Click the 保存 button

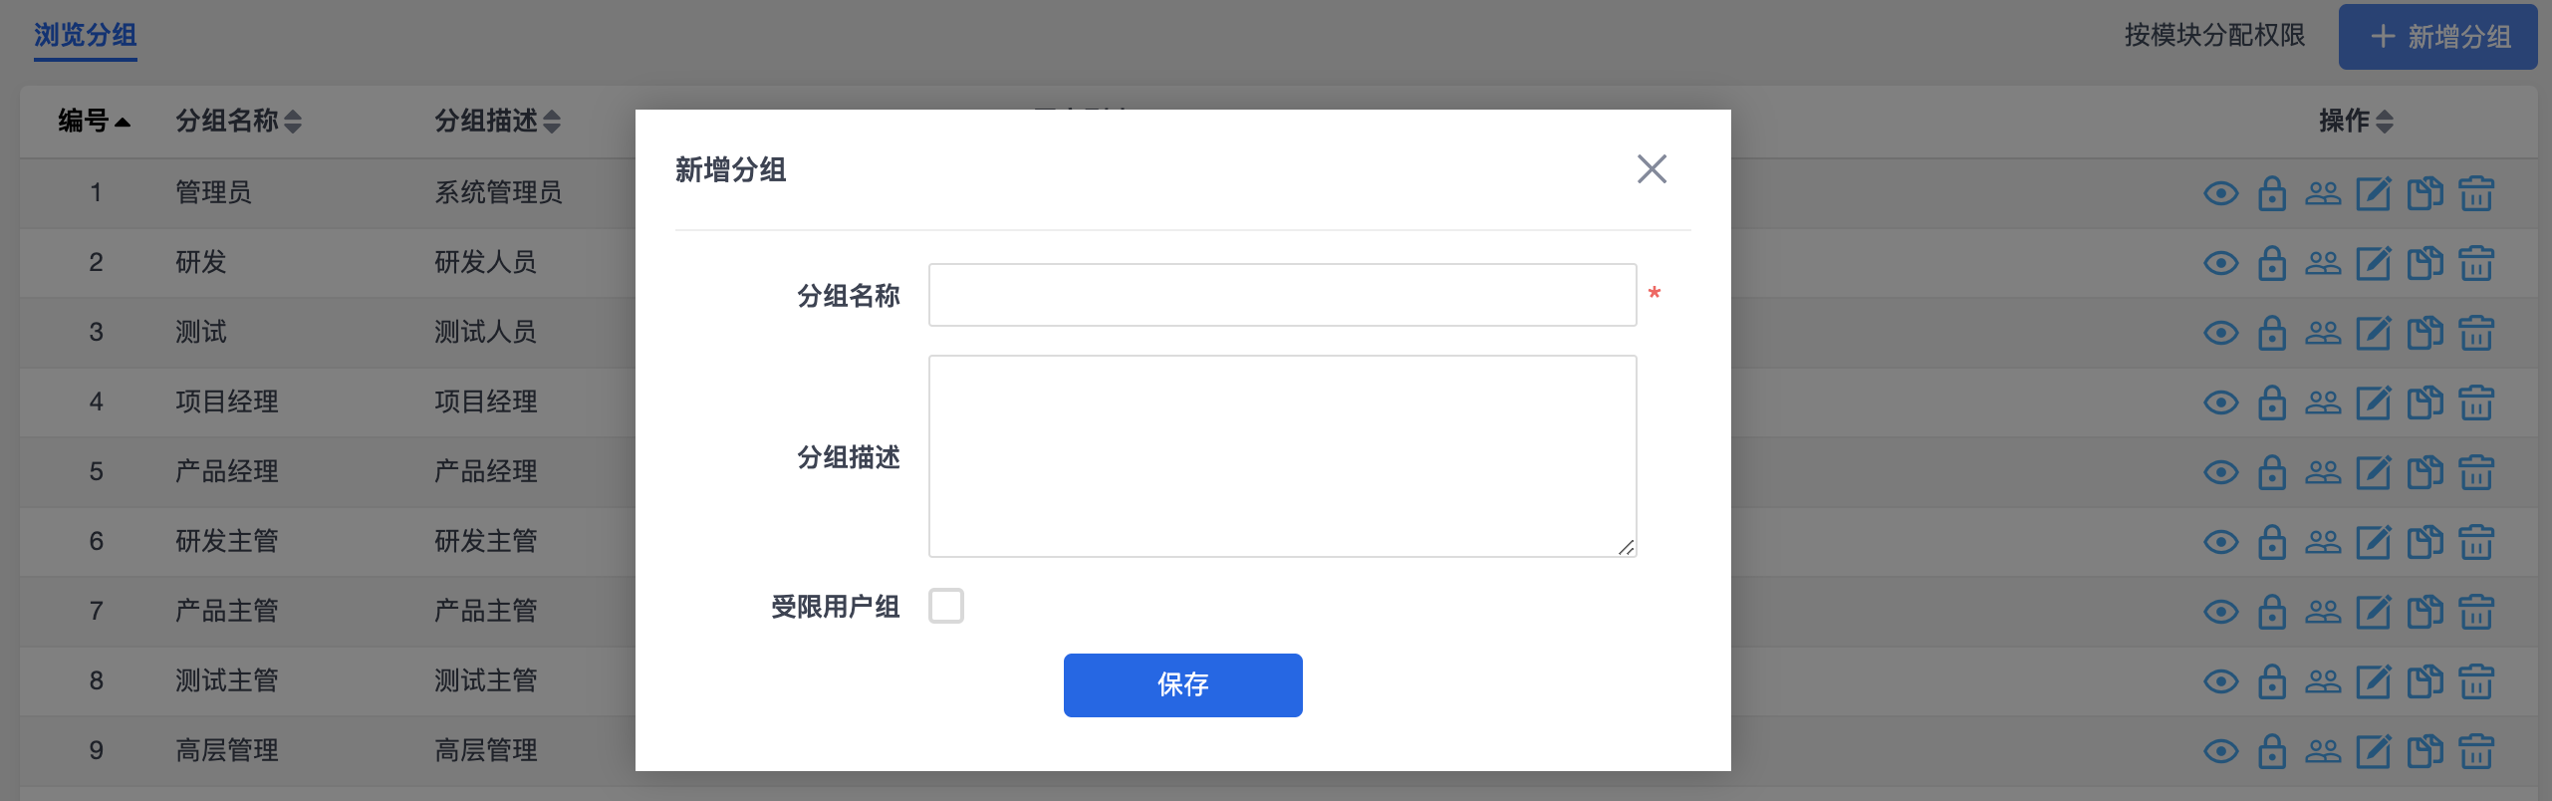[x=1182, y=685]
